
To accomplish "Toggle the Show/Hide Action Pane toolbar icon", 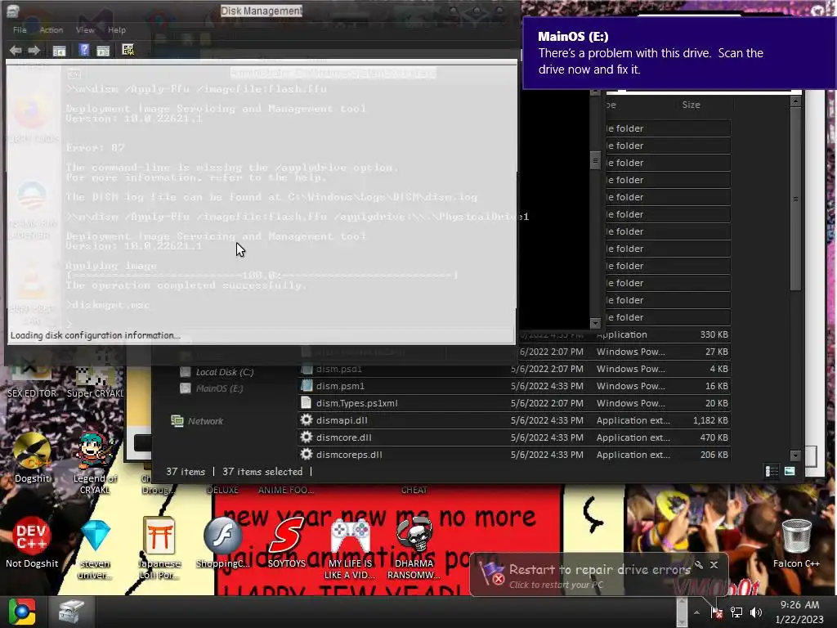I will pyautogui.click(x=103, y=51).
